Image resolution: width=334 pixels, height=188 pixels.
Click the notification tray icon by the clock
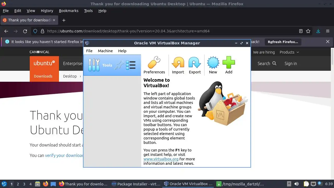pyautogui.click(x=320, y=184)
